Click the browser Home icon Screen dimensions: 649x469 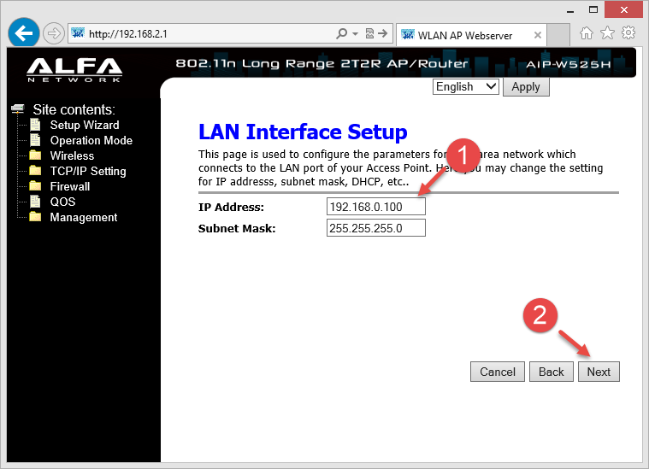click(586, 32)
